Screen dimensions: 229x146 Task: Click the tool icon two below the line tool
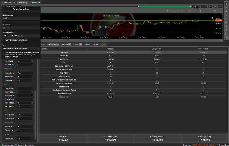pyautogui.click(x=226, y=26)
